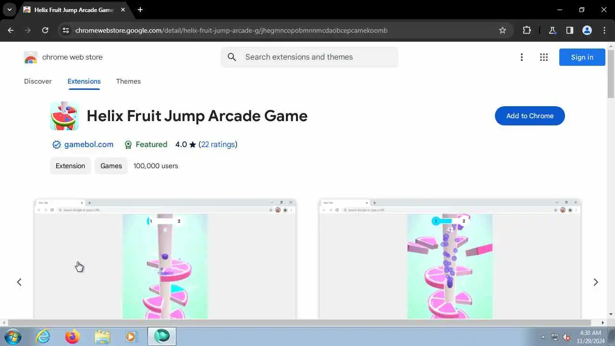Launch Internet Explorer from taskbar
The image size is (615, 346).
tap(43, 336)
